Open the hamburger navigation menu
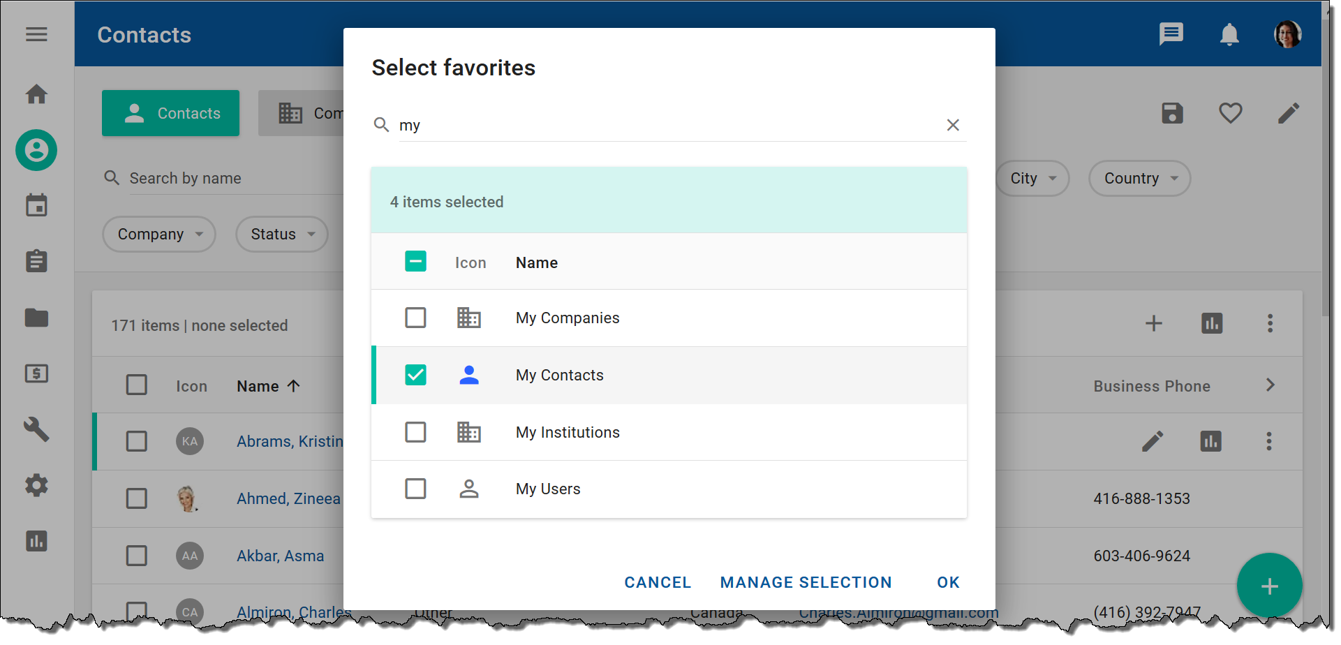This screenshot has width=1341, height=645. [x=36, y=34]
